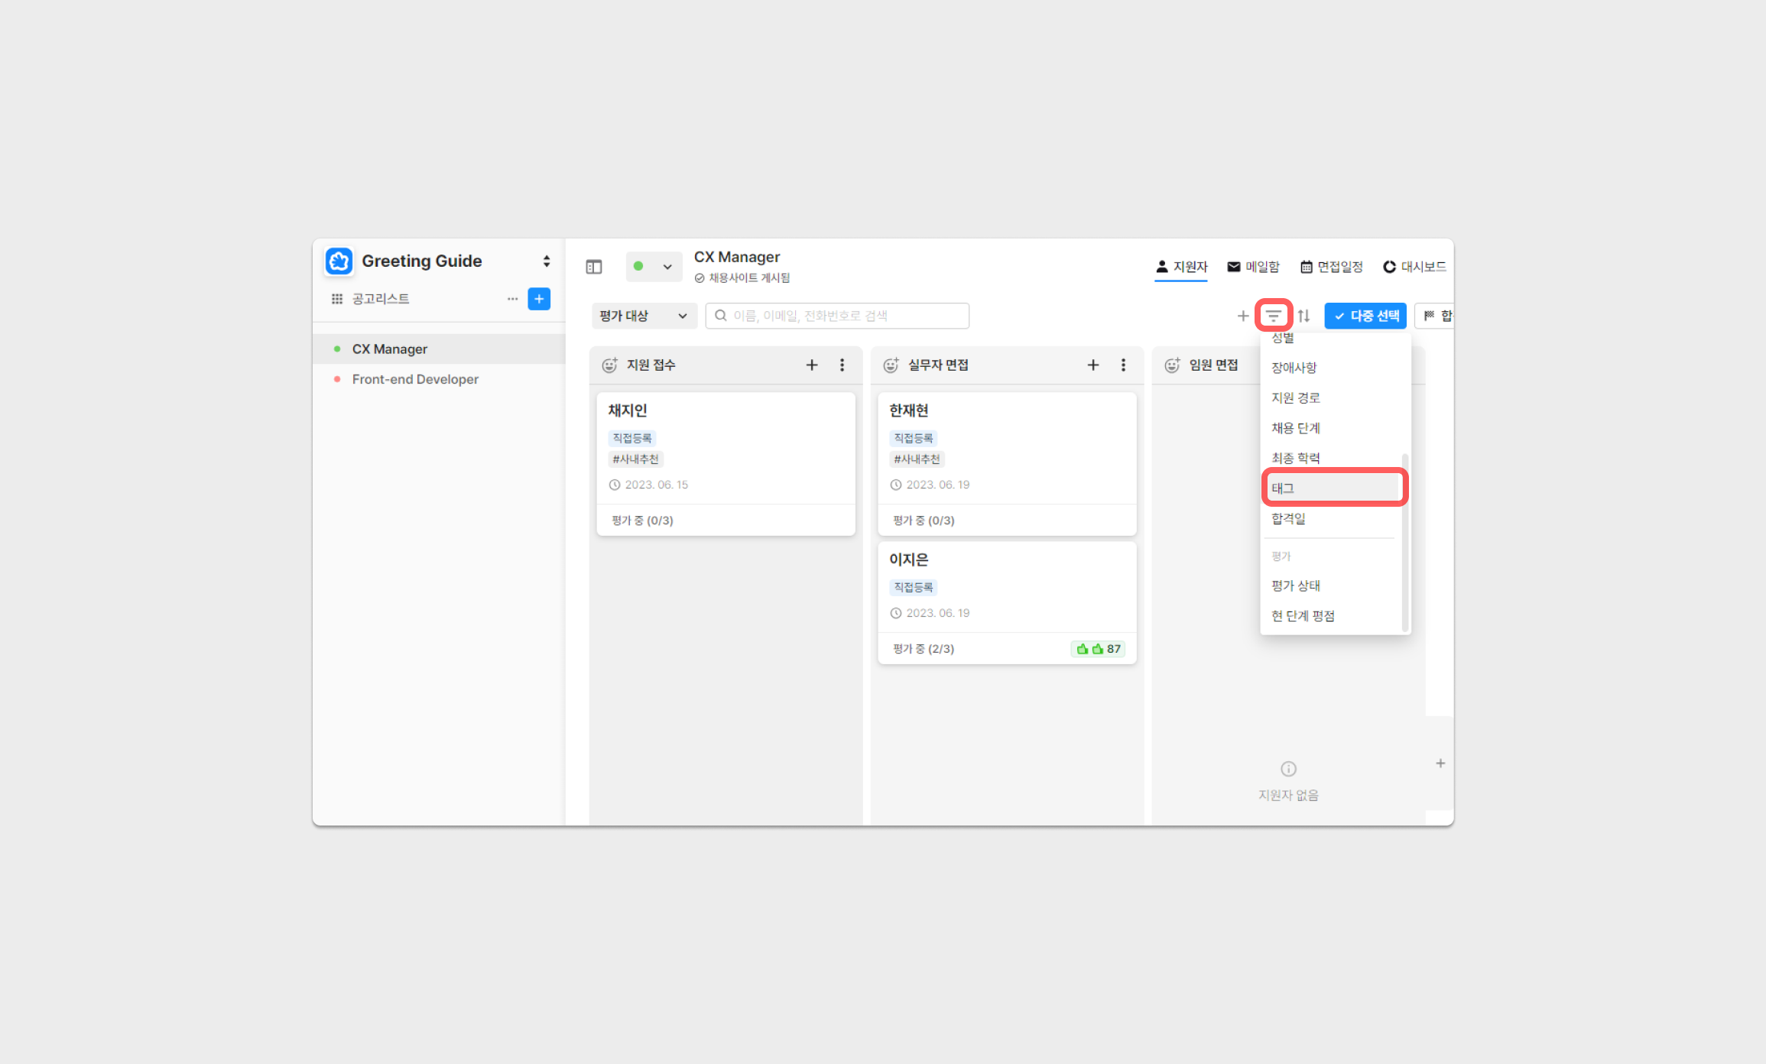Click the blue add posting plus button
This screenshot has width=1766, height=1064.
[539, 299]
